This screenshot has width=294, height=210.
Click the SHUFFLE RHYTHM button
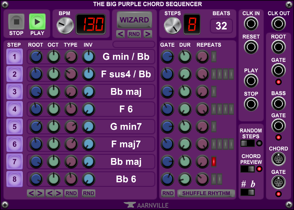206,193
